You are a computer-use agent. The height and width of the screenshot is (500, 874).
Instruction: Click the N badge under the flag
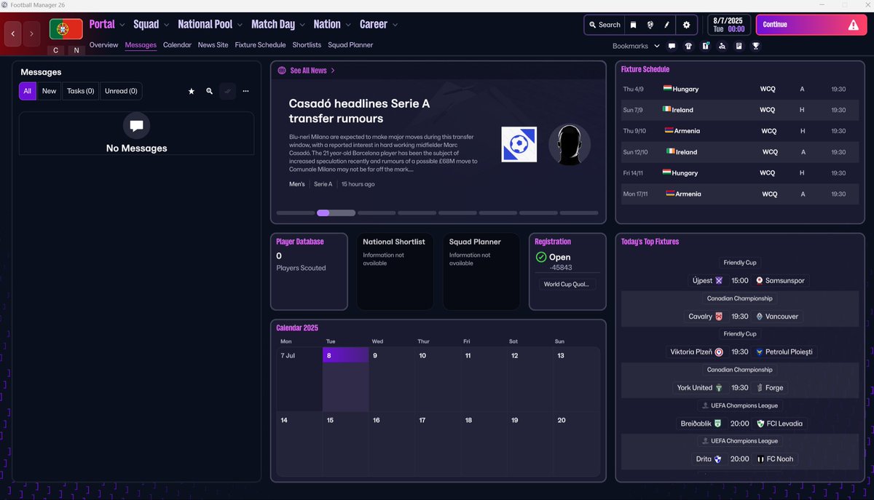[76, 50]
